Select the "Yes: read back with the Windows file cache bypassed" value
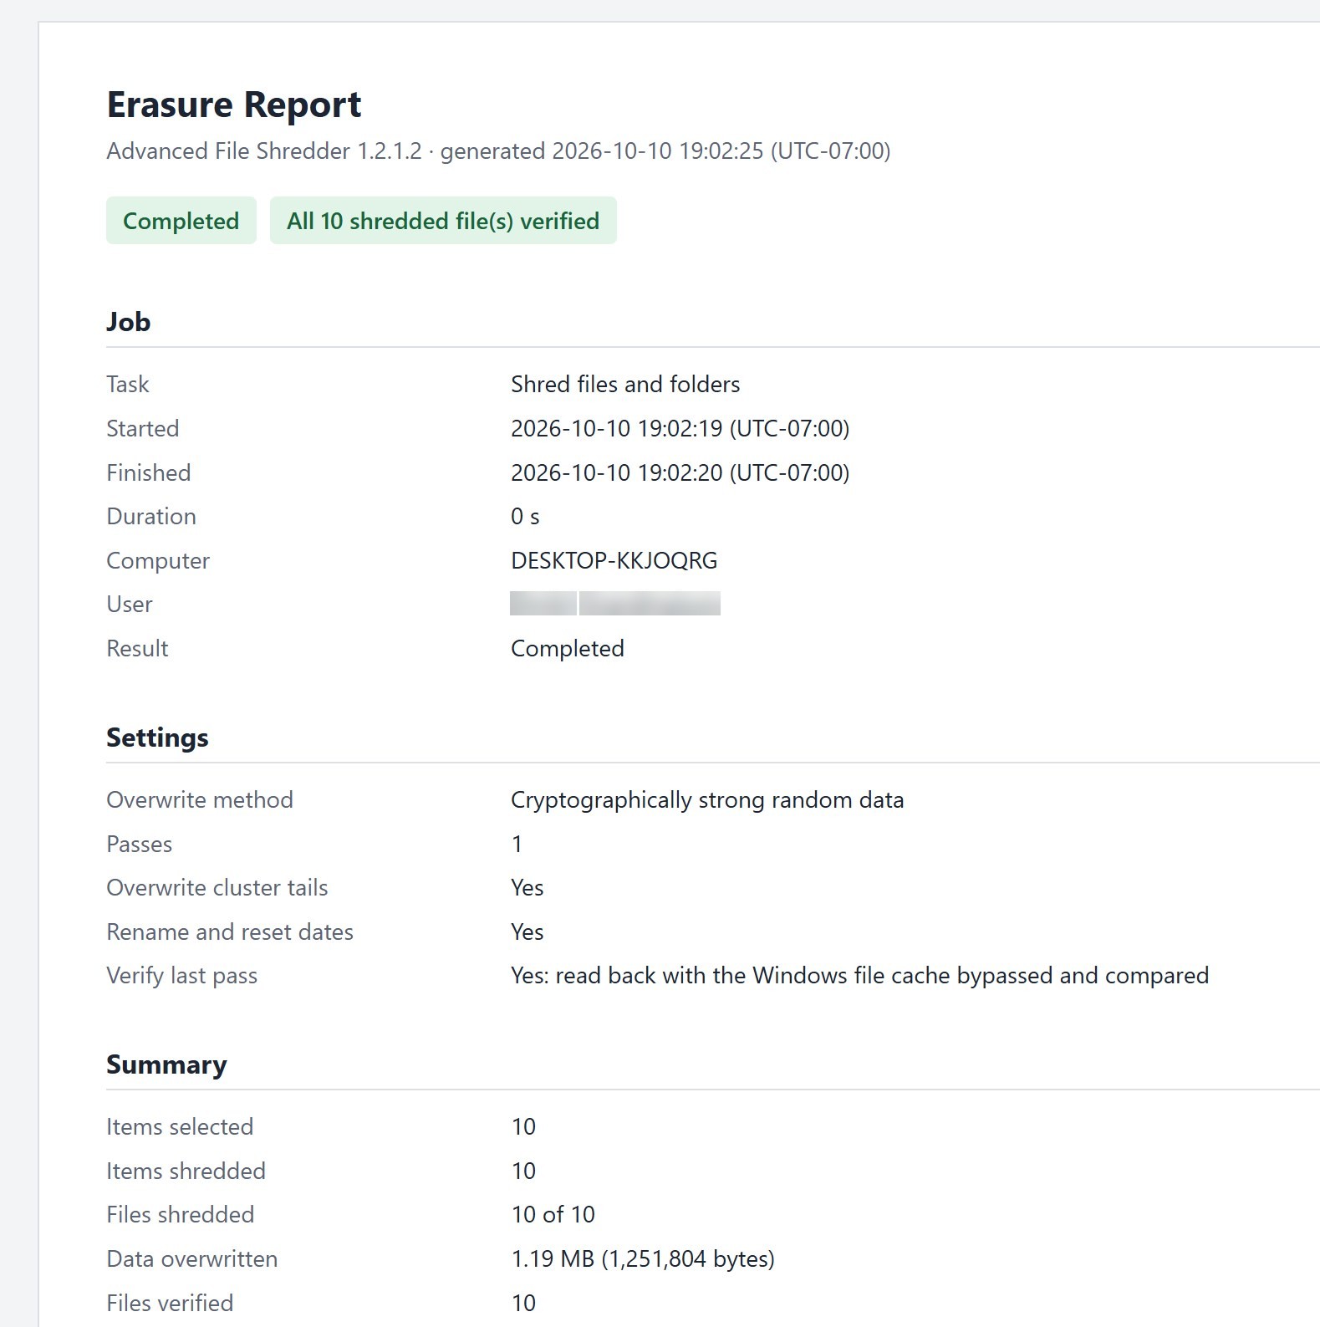The image size is (1320, 1327). (860, 976)
